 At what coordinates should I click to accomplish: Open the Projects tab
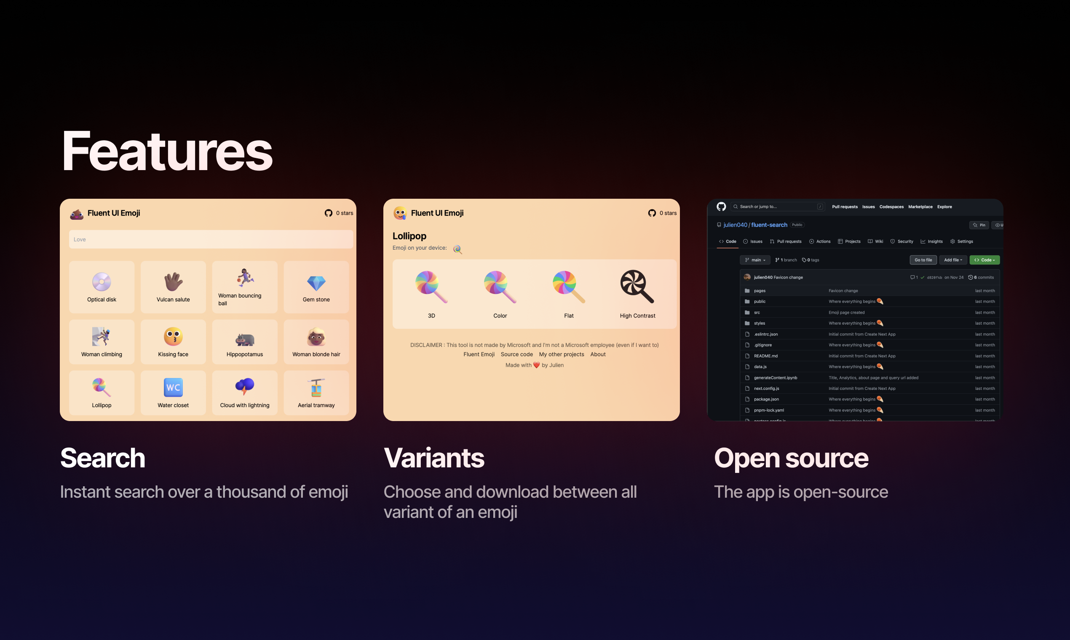[849, 242]
